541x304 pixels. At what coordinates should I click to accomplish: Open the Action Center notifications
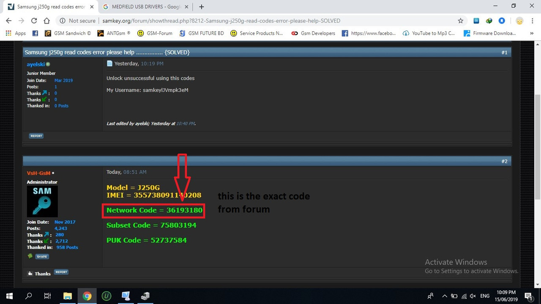(528, 296)
